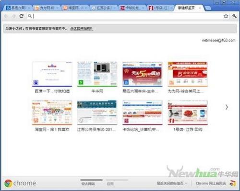Viewport: 240px width, 191px height.
Task: Switch to the 江苏公务员 tab
Action: pos(103,8)
